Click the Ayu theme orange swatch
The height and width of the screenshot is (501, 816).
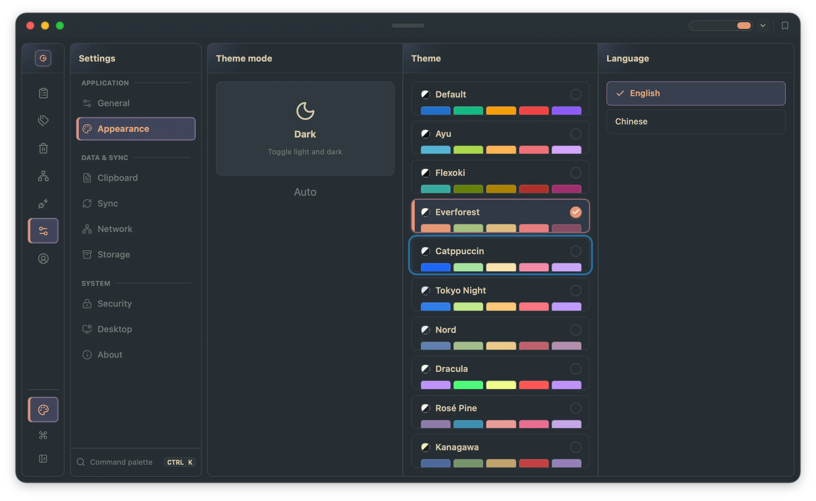501,150
